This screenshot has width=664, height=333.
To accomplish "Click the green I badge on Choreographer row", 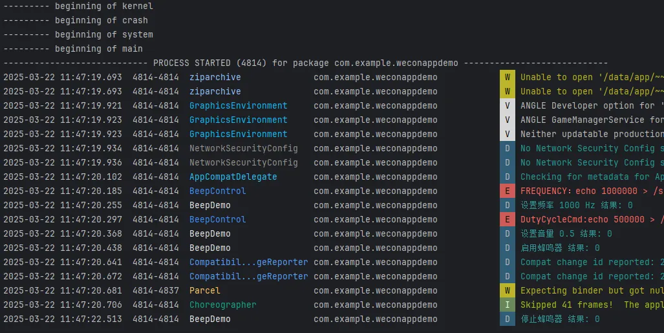I will coord(507,305).
